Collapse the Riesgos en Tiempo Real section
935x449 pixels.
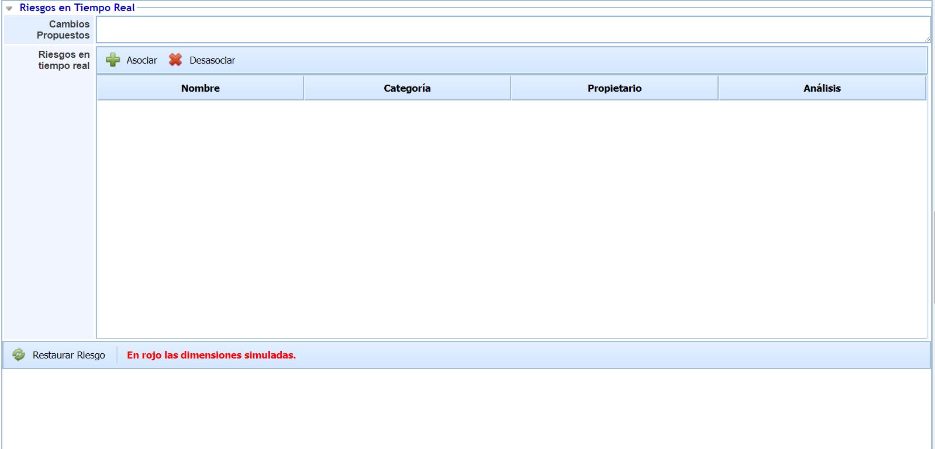[9, 8]
